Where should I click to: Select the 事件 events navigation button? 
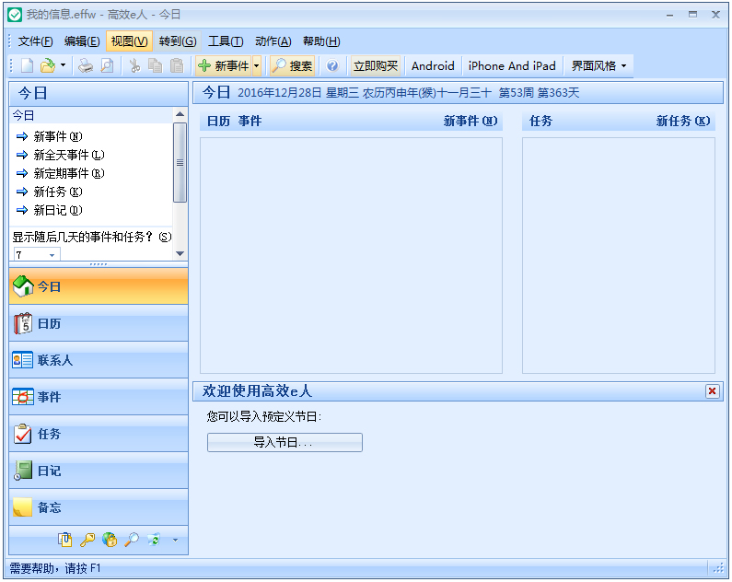[99, 397]
